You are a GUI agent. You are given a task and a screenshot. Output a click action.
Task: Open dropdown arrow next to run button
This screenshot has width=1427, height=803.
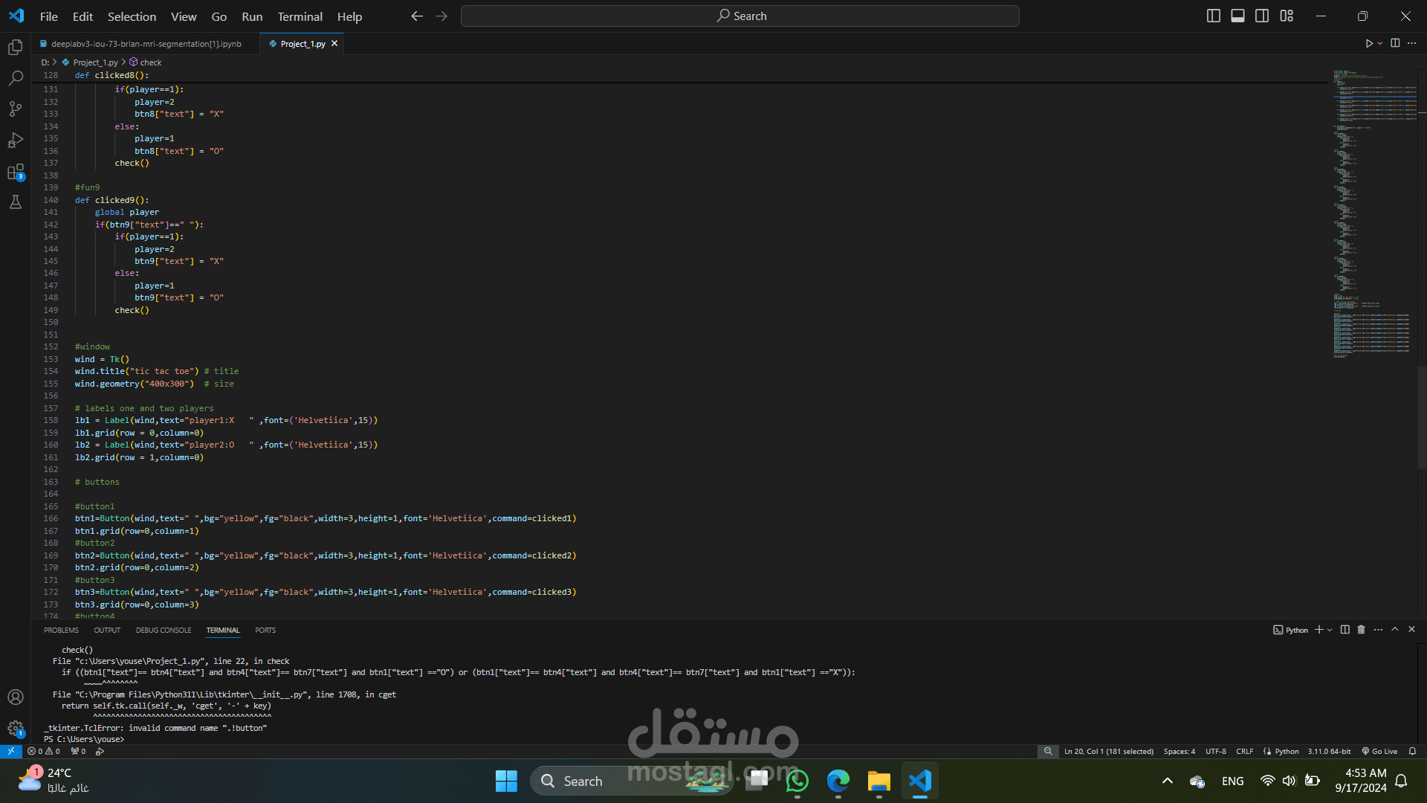point(1380,44)
